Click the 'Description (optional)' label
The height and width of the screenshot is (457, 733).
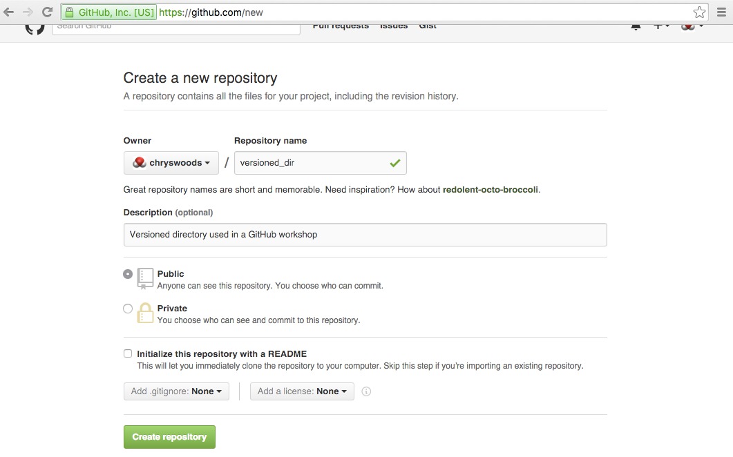(x=168, y=213)
